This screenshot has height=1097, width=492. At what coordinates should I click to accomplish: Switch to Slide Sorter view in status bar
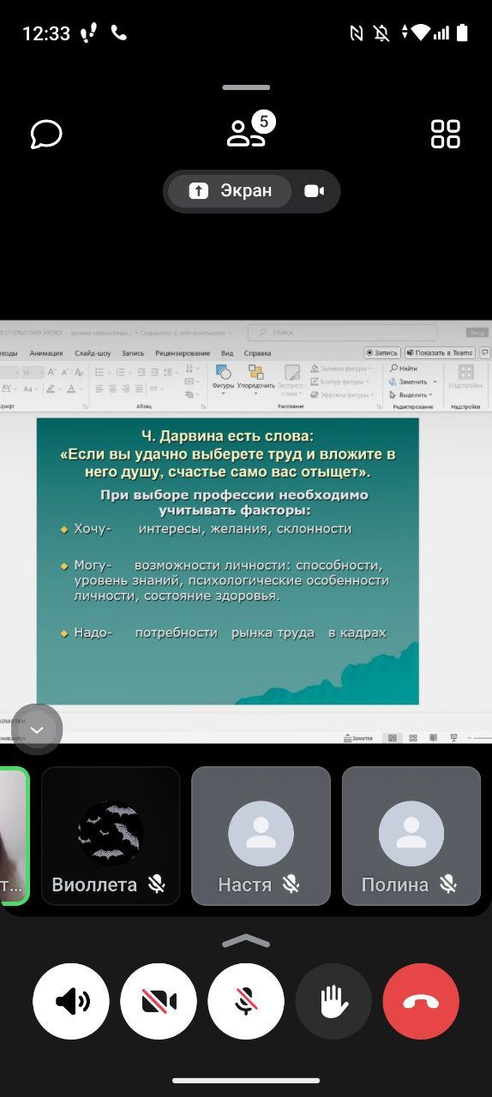(413, 737)
